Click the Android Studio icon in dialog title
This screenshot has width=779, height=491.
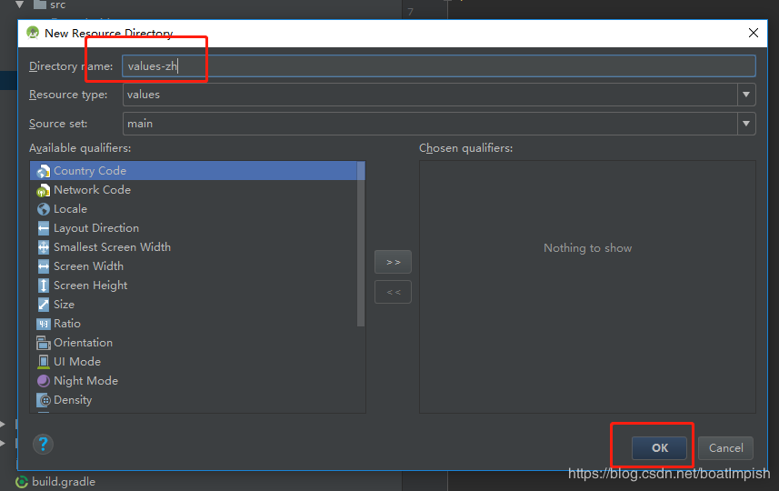click(33, 33)
